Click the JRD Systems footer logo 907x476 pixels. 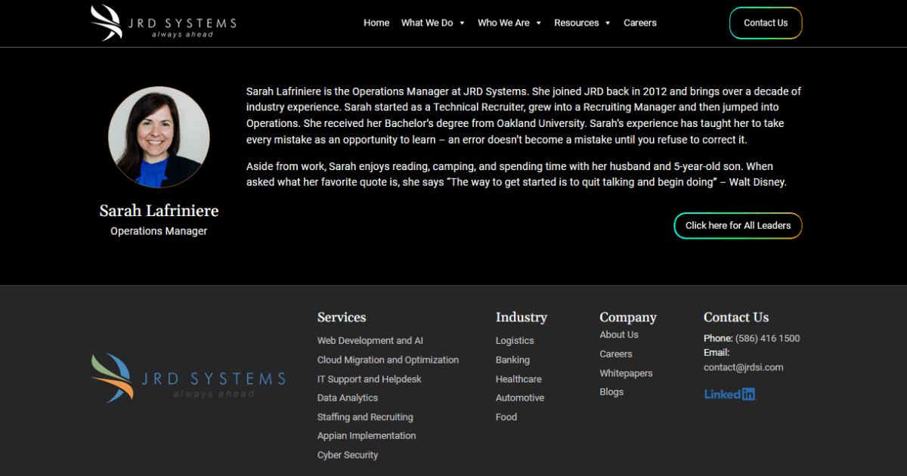point(187,378)
